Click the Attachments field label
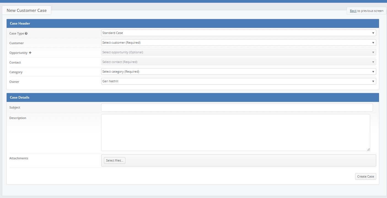387x198 pixels. (x=19, y=158)
